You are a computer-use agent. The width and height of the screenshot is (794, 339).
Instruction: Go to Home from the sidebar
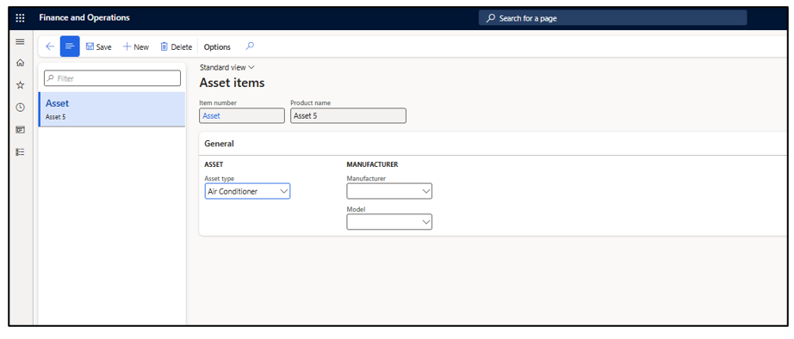(21, 64)
